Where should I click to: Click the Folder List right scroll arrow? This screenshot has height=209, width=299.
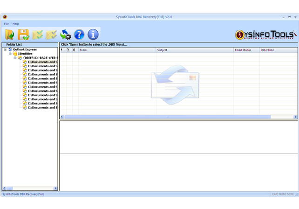[55, 188]
